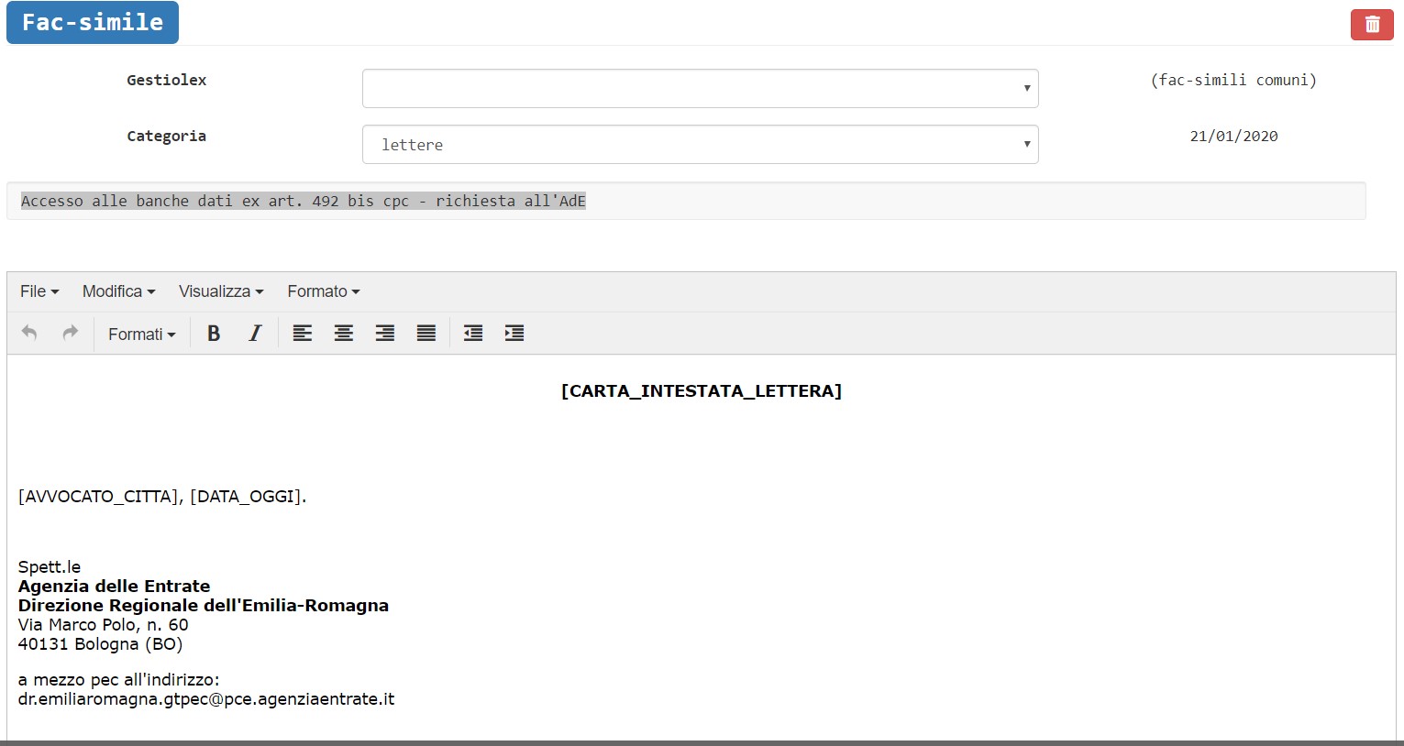Click the Redo arrow icon

pos(70,333)
